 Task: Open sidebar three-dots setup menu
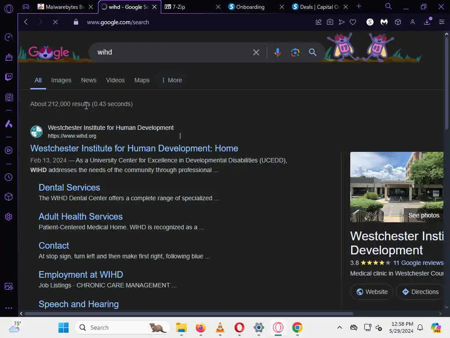click(x=9, y=308)
